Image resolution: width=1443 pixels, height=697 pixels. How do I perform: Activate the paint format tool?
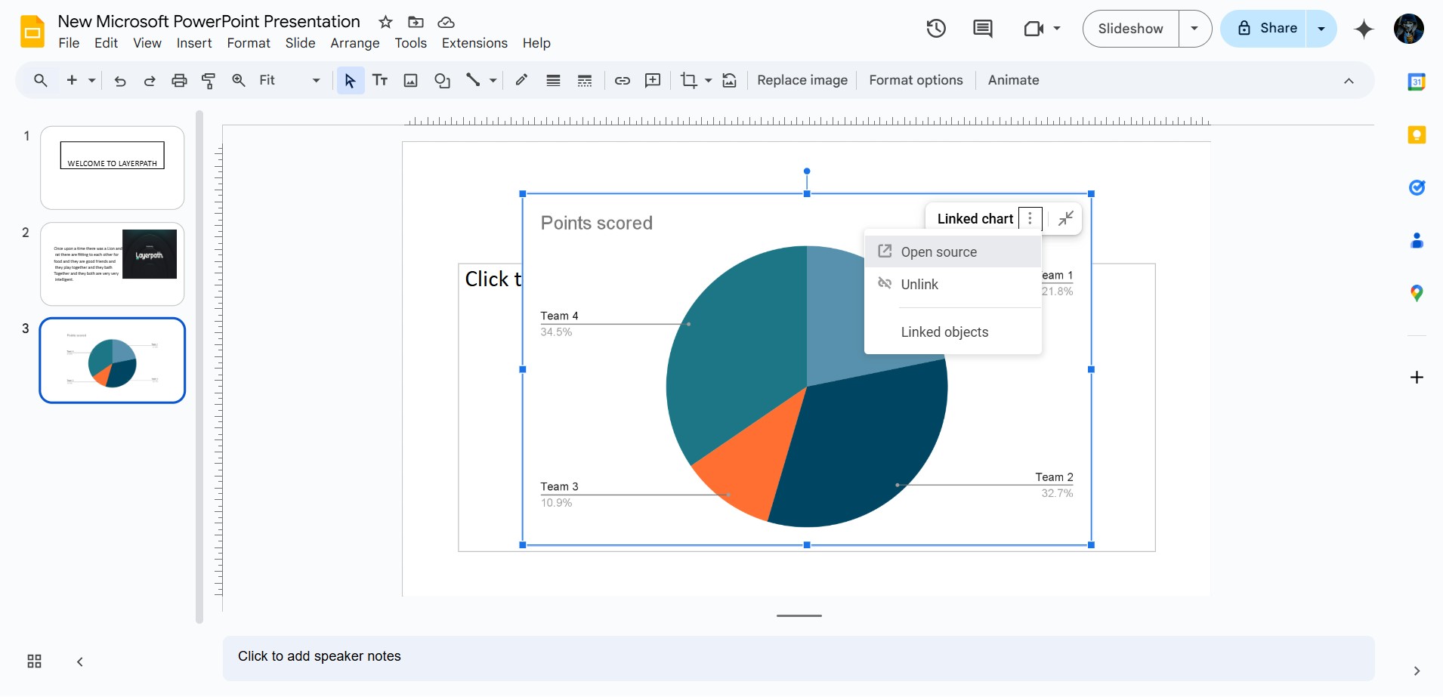tap(209, 80)
